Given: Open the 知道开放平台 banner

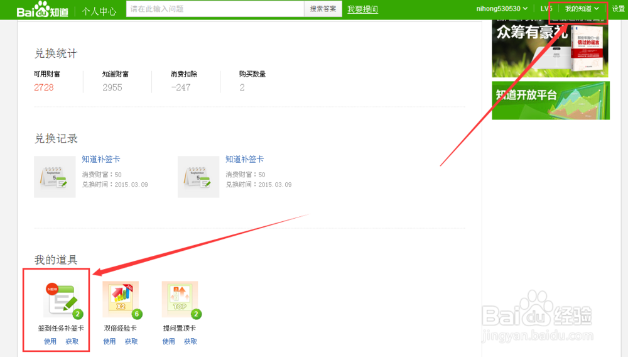Looking at the screenshot, I should [551, 100].
